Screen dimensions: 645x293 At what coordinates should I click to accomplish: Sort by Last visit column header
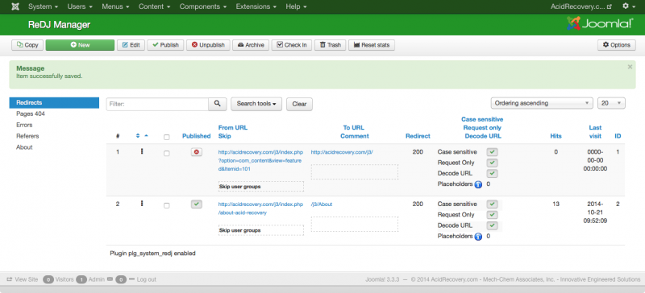pyautogui.click(x=595, y=132)
